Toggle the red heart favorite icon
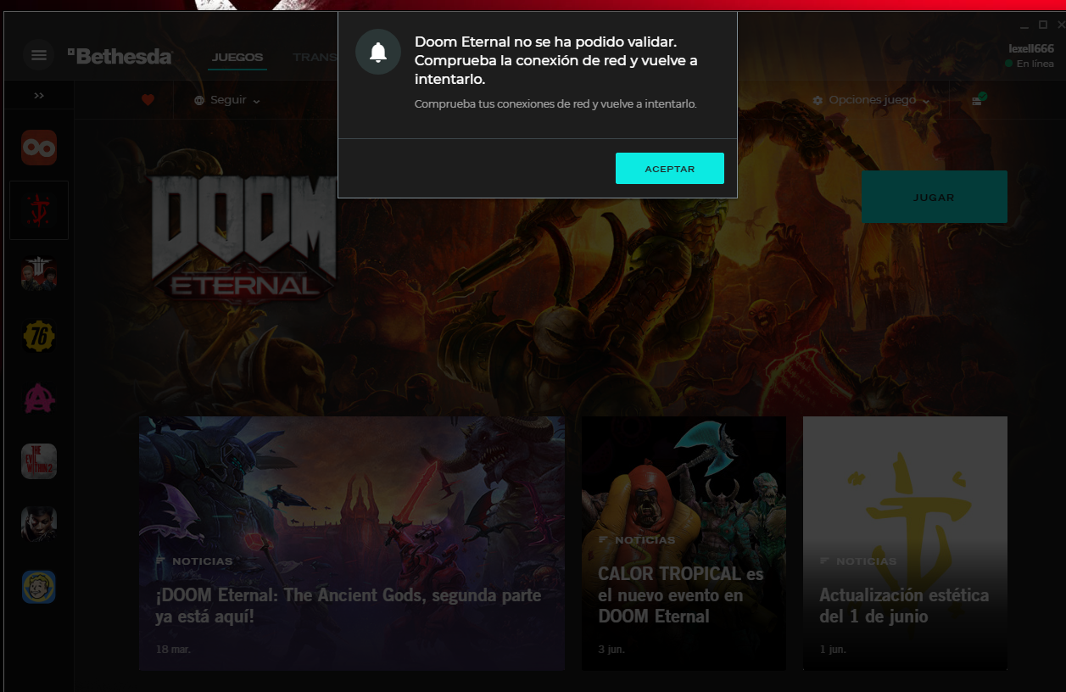 coord(148,100)
